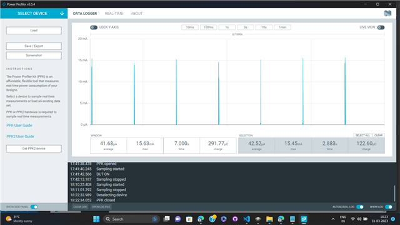
Task: Click the Load button
Action: pos(34,31)
